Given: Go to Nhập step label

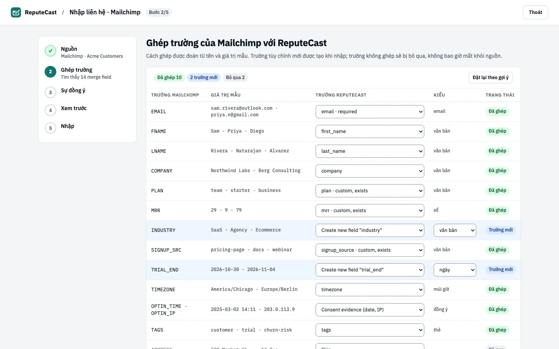Looking at the screenshot, I should 68,126.
